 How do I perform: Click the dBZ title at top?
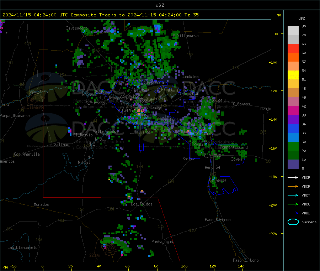coord(160,5)
